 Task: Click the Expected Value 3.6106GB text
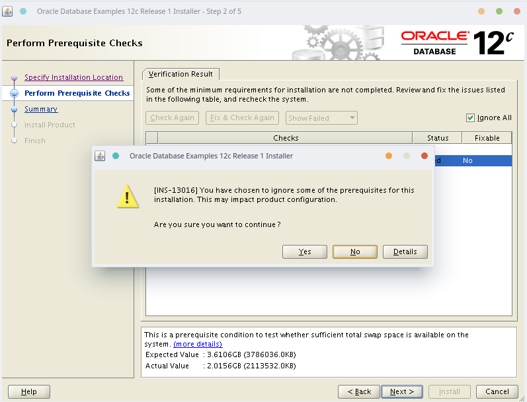point(220,354)
